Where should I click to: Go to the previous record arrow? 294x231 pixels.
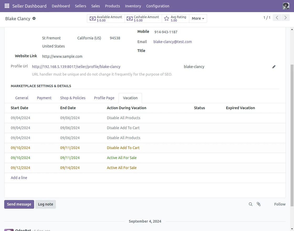pyautogui.click(x=277, y=18)
